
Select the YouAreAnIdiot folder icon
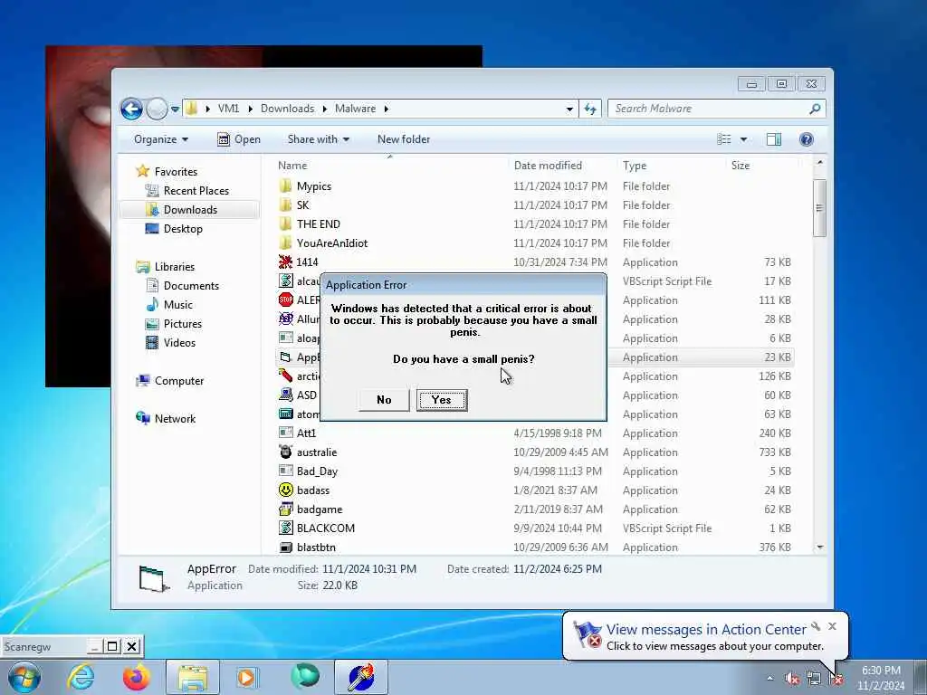285,243
